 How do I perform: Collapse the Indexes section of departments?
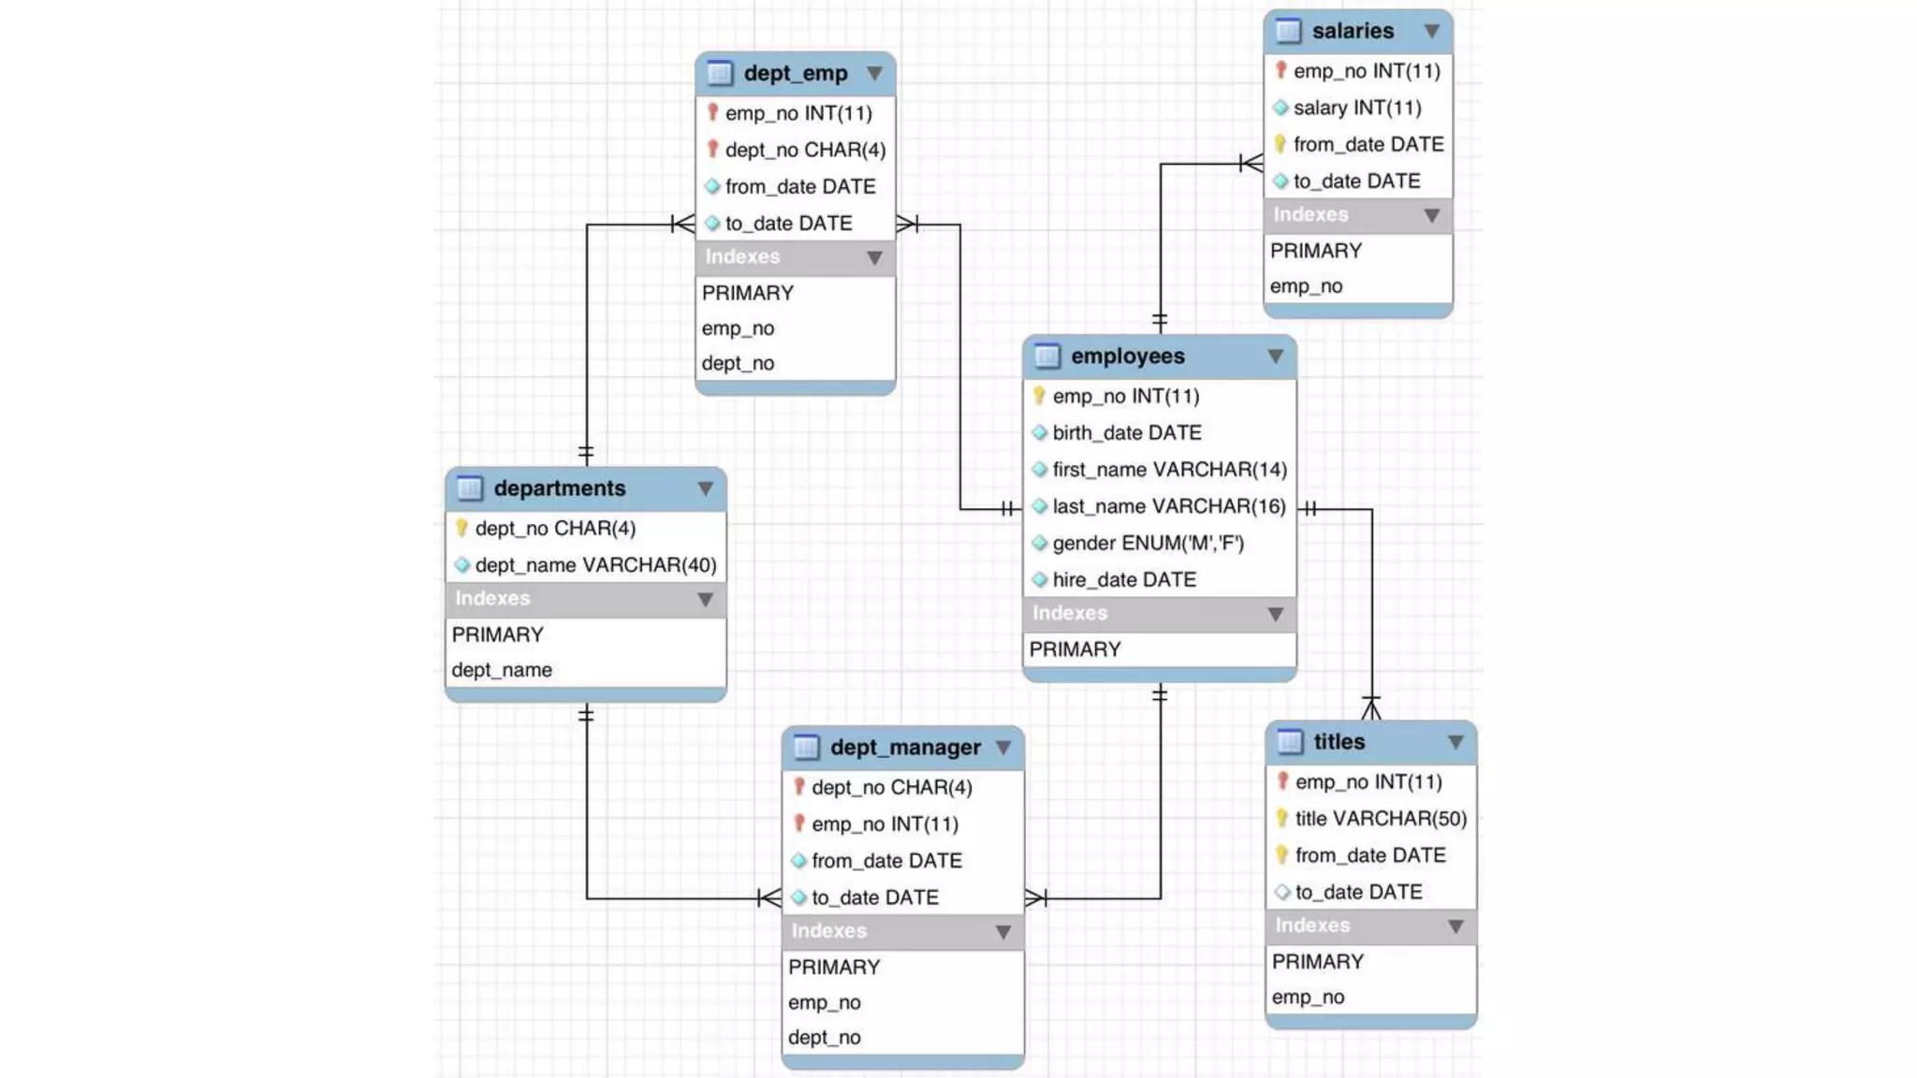[705, 600]
